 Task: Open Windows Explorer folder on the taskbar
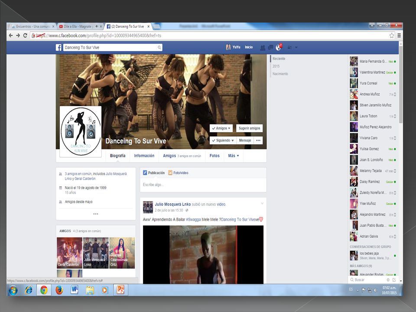click(x=90, y=290)
